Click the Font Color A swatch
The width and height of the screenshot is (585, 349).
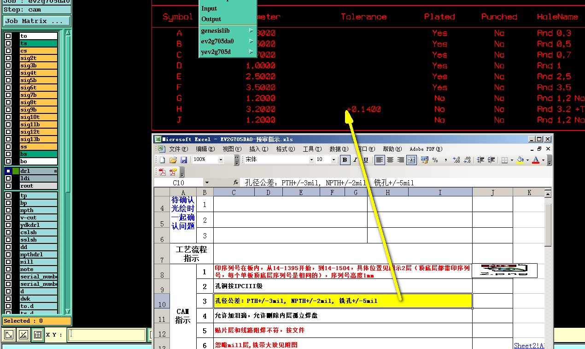(x=536, y=160)
